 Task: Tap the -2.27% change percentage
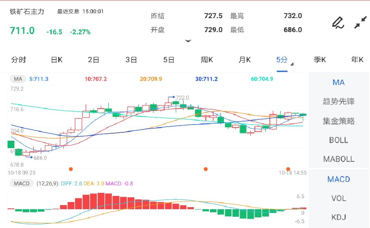(x=80, y=32)
